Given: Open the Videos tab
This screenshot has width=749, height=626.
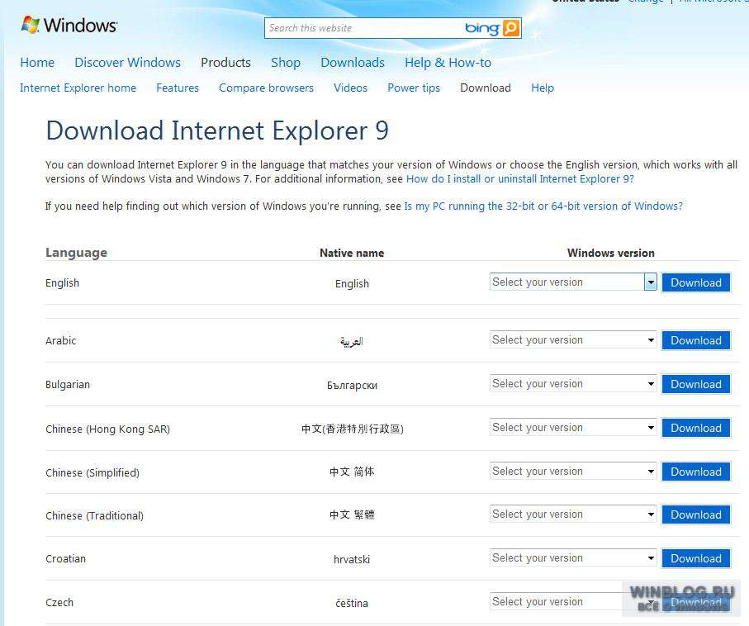Looking at the screenshot, I should [351, 88].
